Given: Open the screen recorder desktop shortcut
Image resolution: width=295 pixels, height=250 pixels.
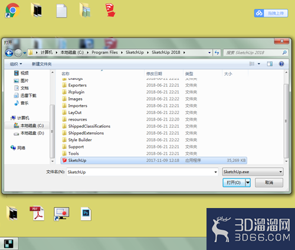Looking at the screenshot, I should point(61,214).
